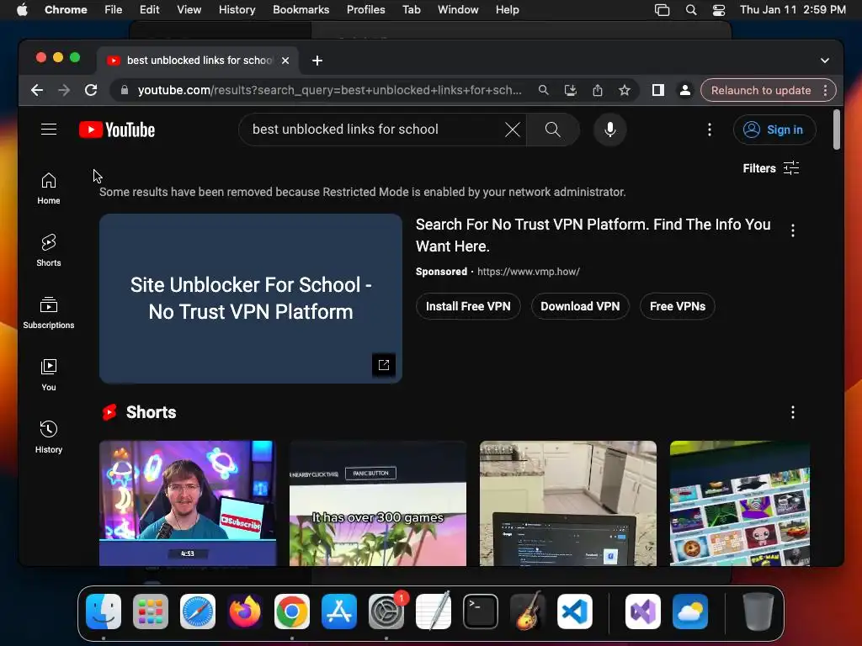Open the History menu in the menu bar
Screen dimensions: 862x646
(237, 10)
